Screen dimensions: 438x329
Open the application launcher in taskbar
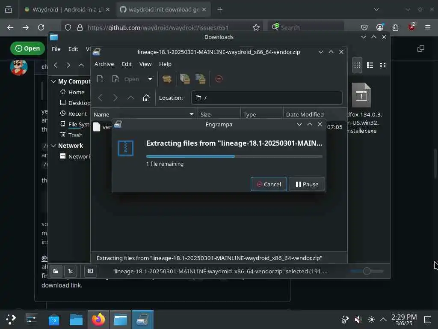click(x=11, y=320)
